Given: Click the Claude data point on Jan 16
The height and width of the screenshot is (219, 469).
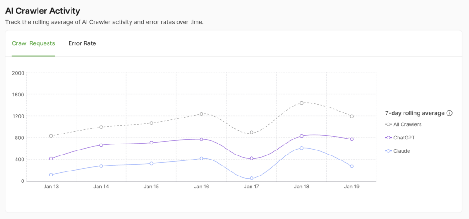Looking at the screenshot, I should (202, 158).
